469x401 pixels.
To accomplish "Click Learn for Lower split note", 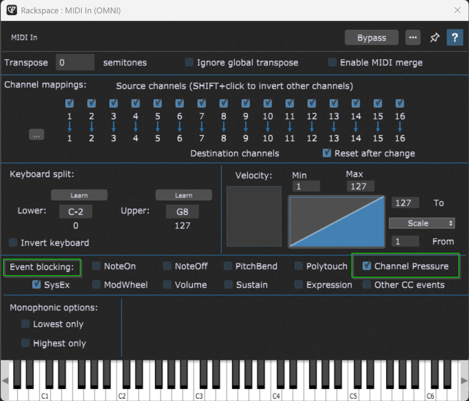I will 79,195.
